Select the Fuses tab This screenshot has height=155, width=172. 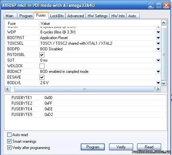(x=41, y=15)
